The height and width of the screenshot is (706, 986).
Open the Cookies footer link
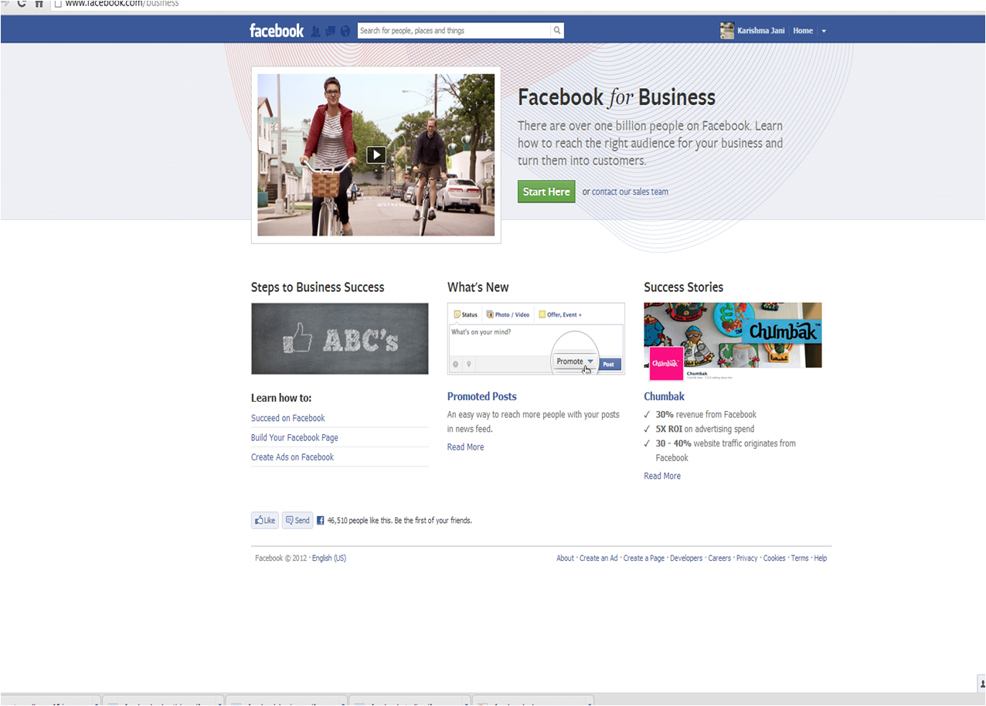(x=774, y=558)
